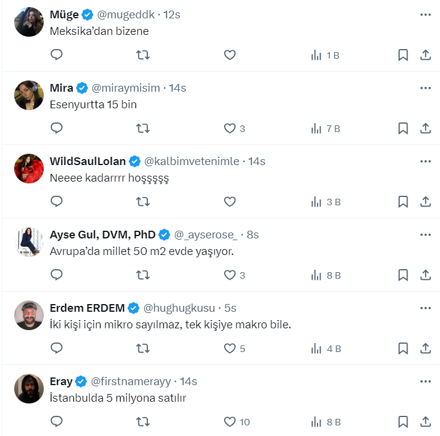Image resolution: width=440 pixels, height=436 pixels.
Task: Open the @mugeddk profile handle
Action: [124, 15]
